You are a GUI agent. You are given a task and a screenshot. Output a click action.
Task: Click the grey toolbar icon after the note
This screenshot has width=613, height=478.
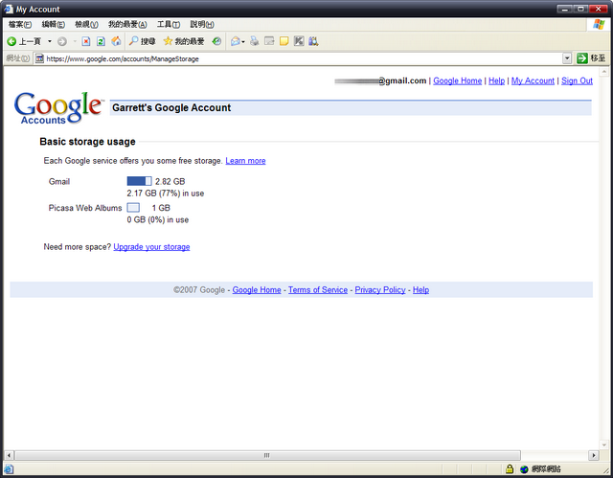[x=299, y=41]
